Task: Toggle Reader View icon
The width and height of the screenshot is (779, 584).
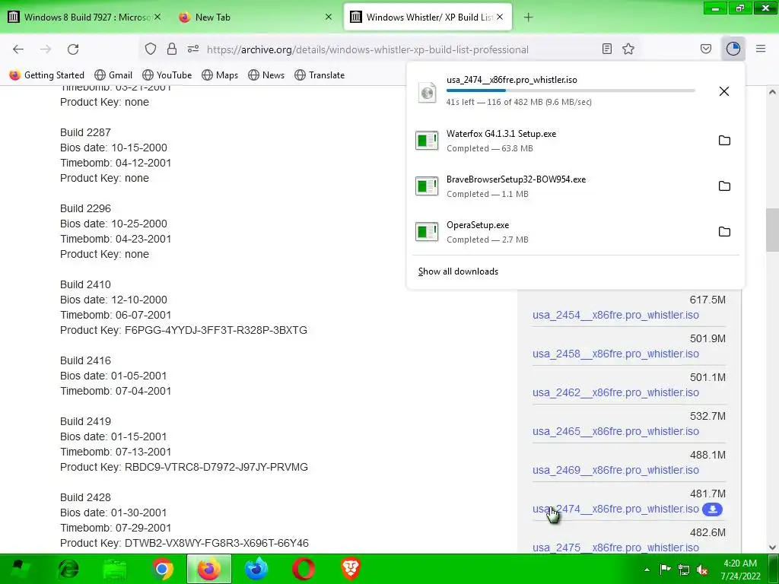Action: pyautogui.click(x=606, y=49)
